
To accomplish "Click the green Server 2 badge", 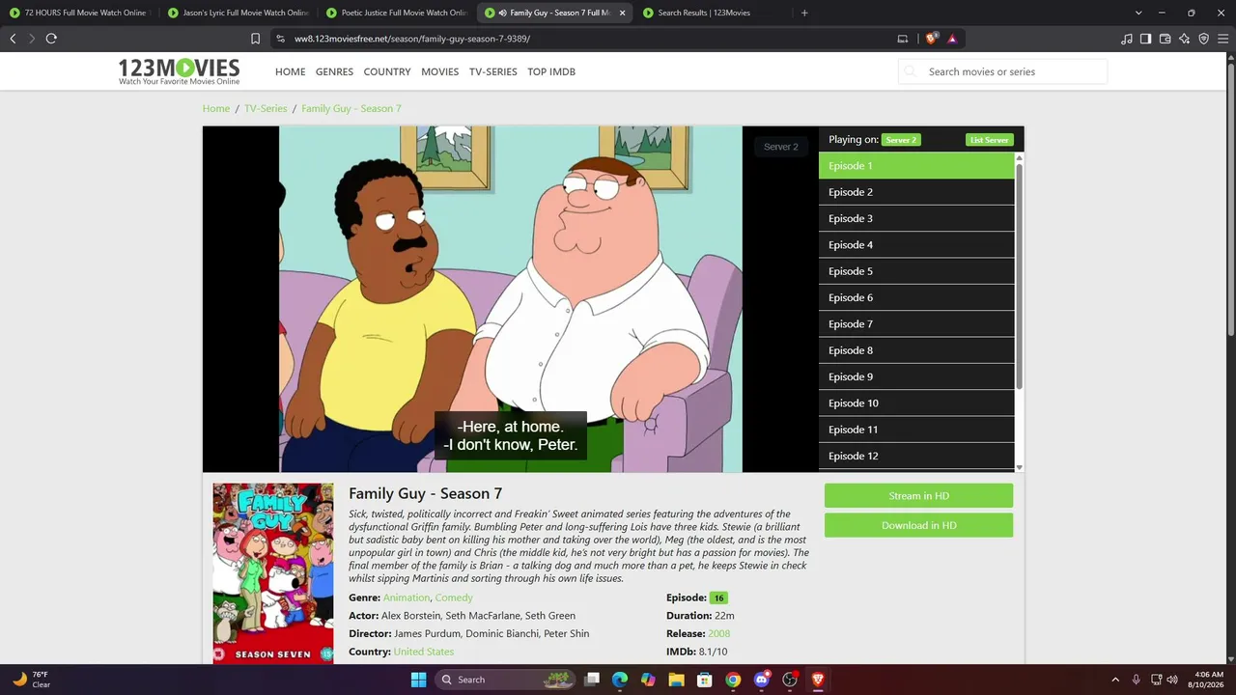I will pos(901,140).
